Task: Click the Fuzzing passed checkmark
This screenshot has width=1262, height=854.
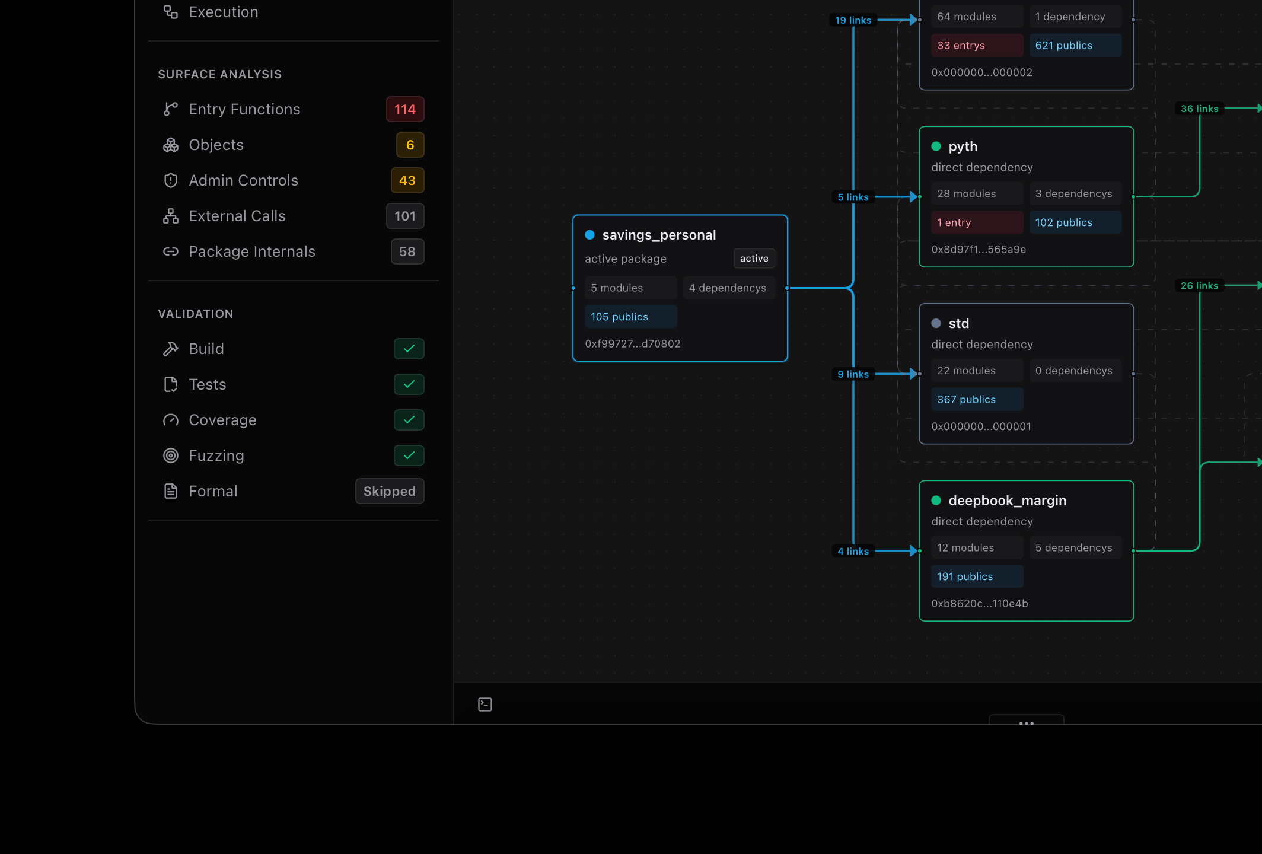Action: (x=409, y=455)
